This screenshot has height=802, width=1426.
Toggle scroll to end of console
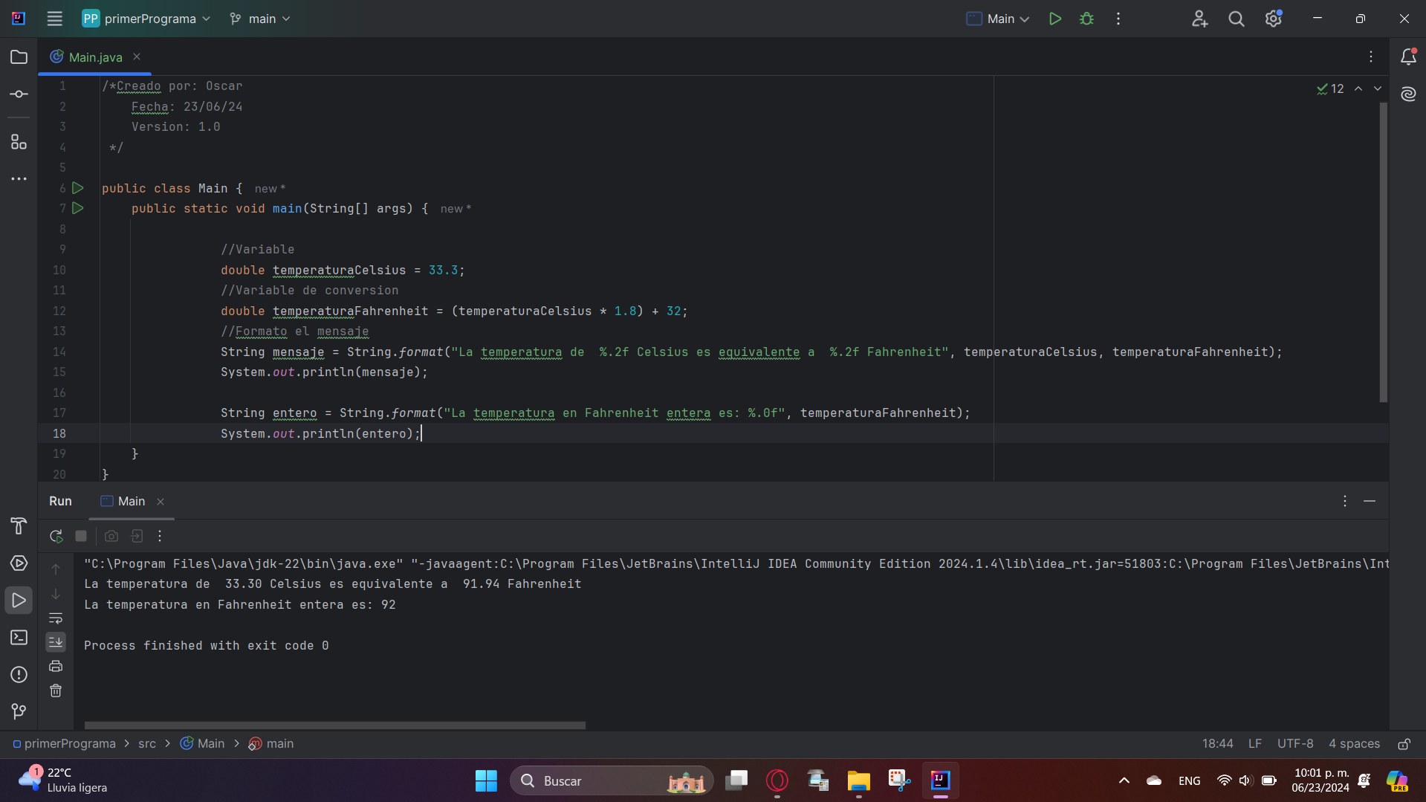(56, 642)
